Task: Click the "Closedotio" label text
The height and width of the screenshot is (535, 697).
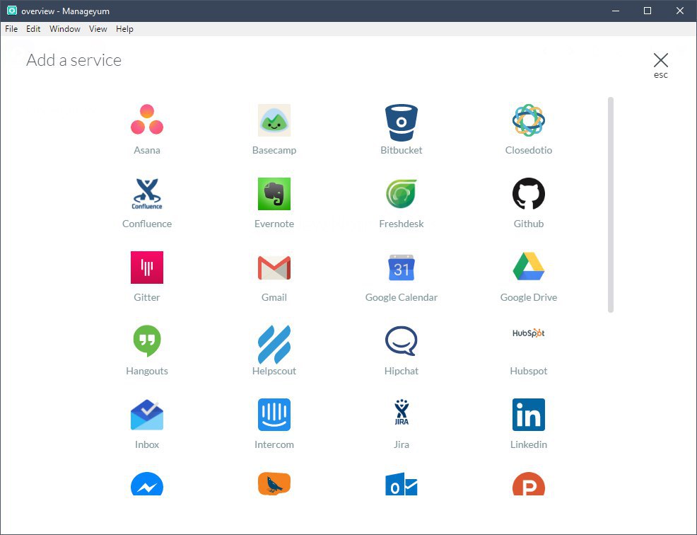Action: [x=529, y=150]
